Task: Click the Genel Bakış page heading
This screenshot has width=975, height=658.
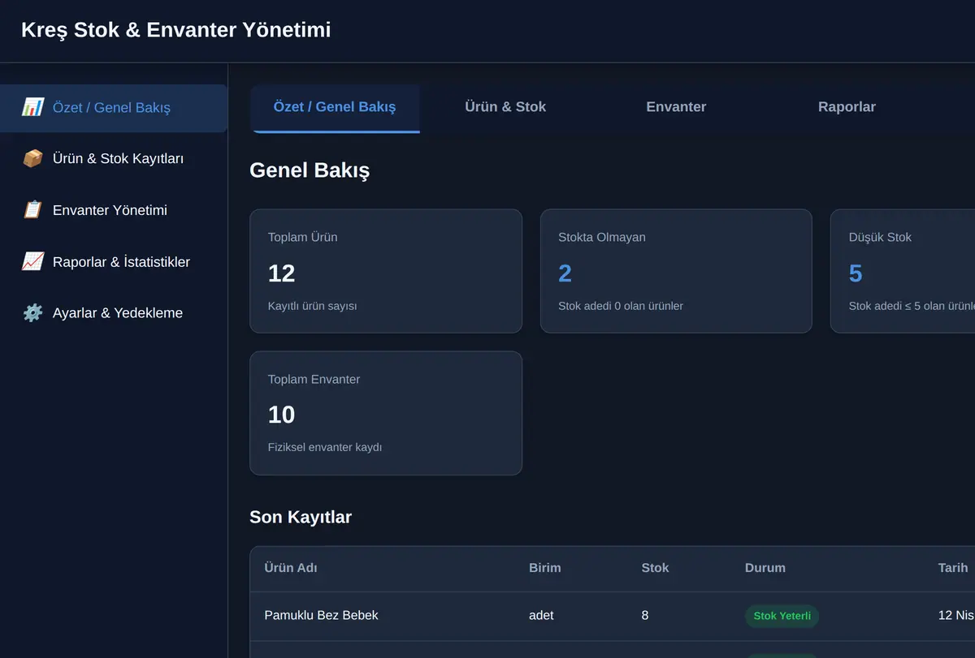Action: tap(310, 170)
